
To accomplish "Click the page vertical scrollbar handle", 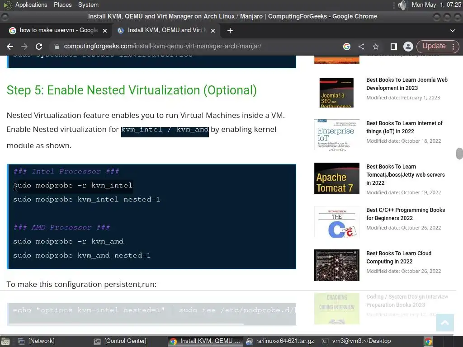I will tap(459, 154).
